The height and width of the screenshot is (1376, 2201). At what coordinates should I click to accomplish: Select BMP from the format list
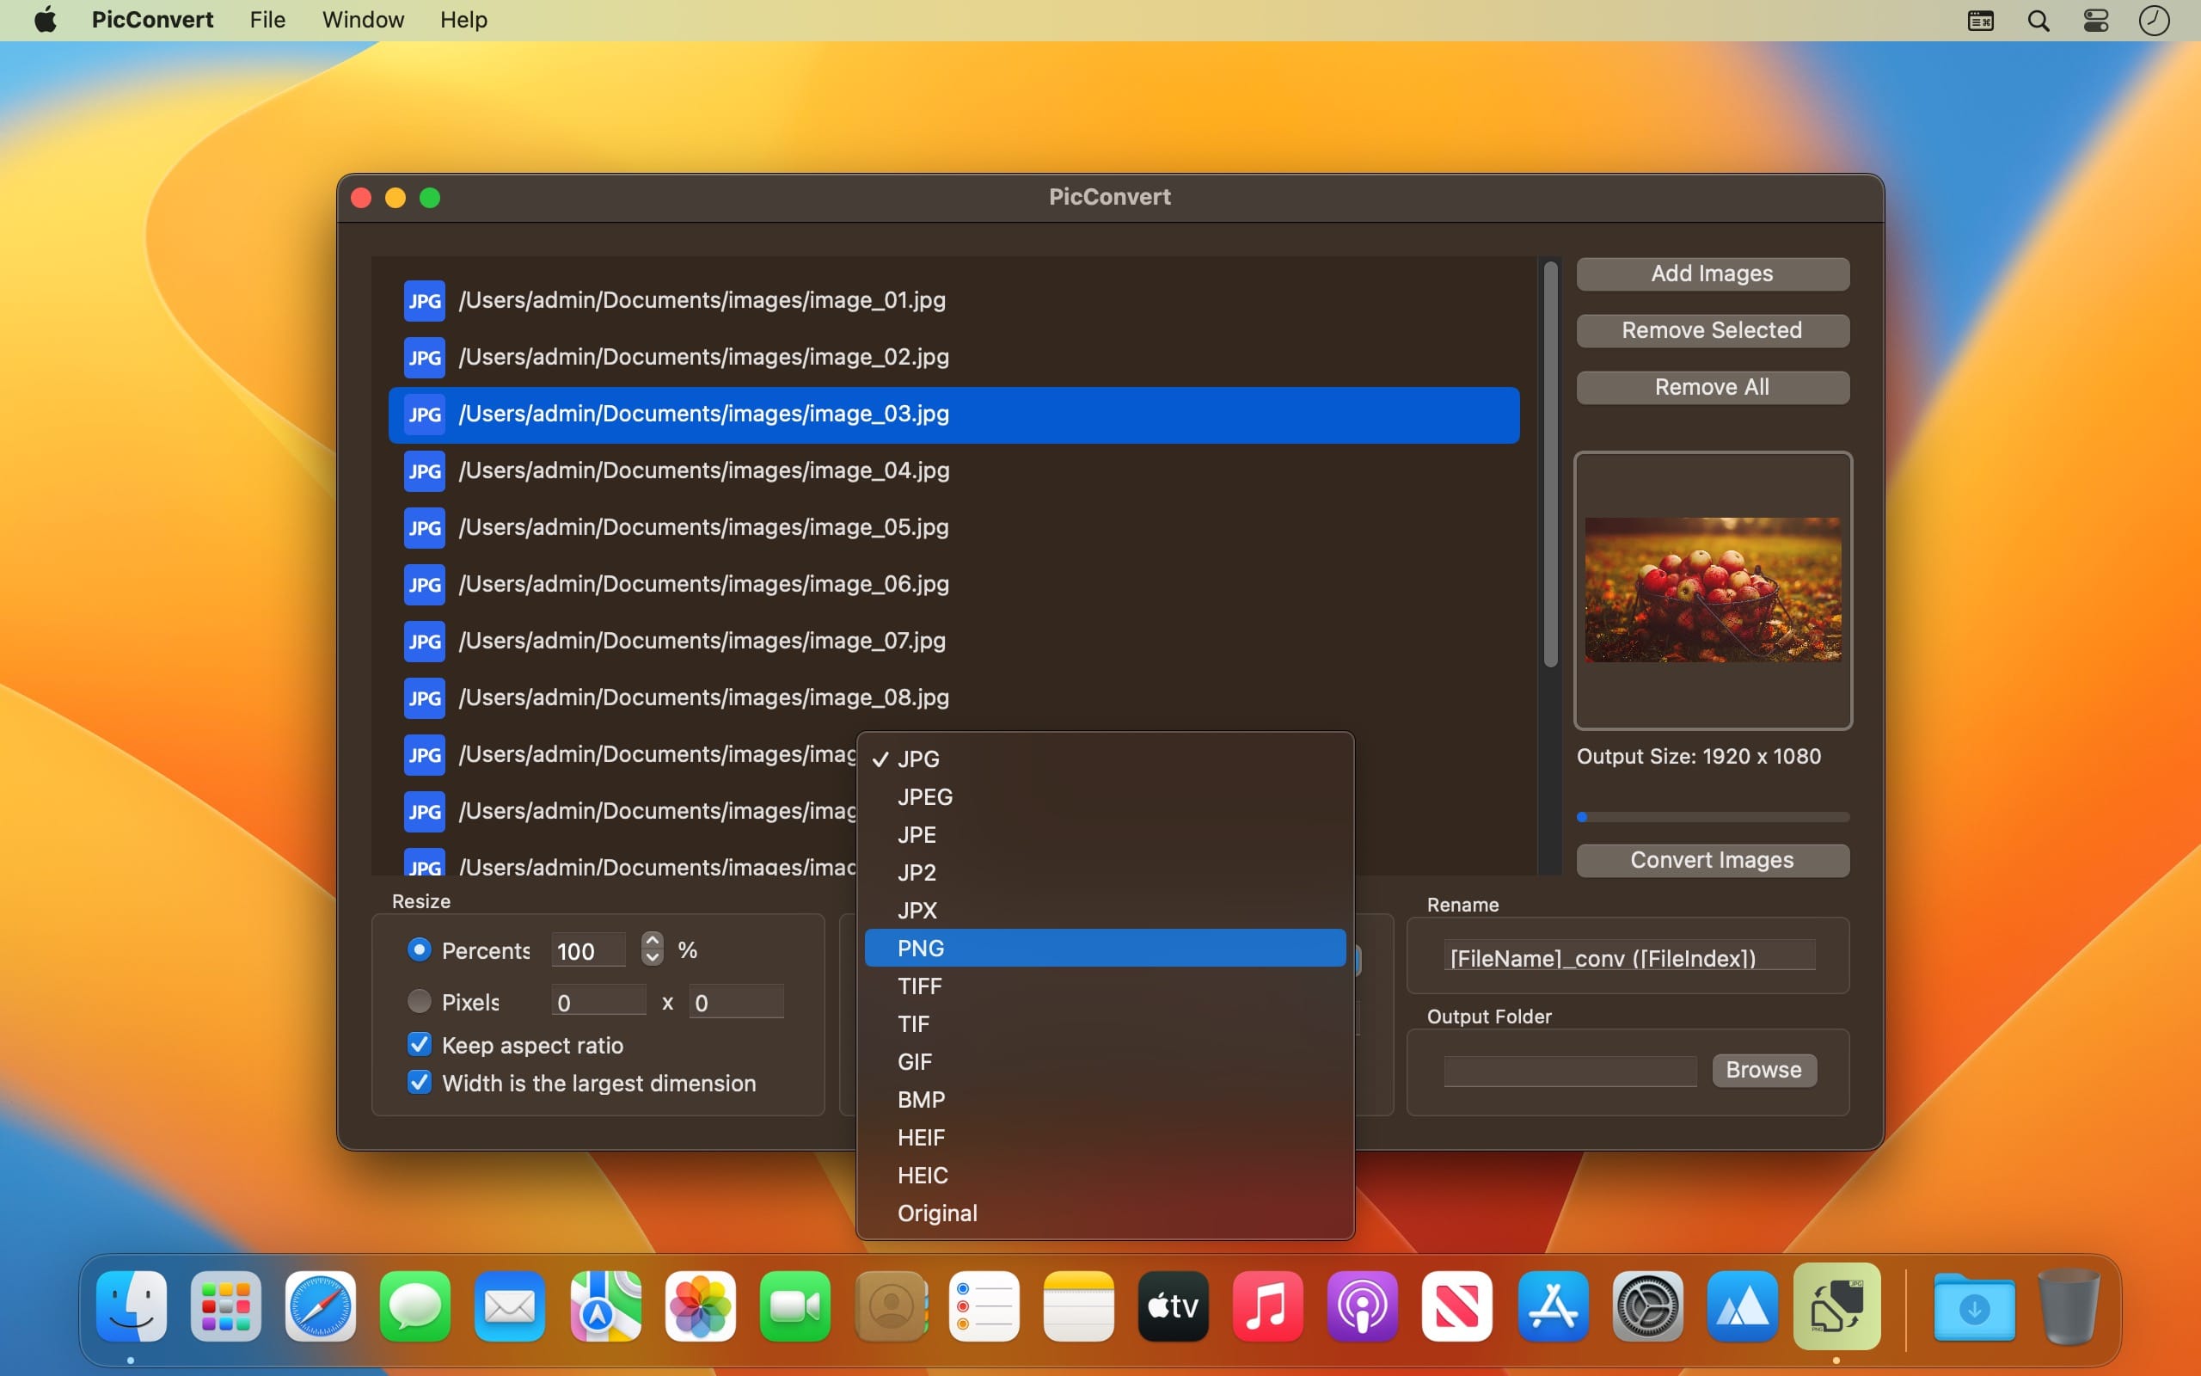pyautogui.click(x=1105, y=1099)
